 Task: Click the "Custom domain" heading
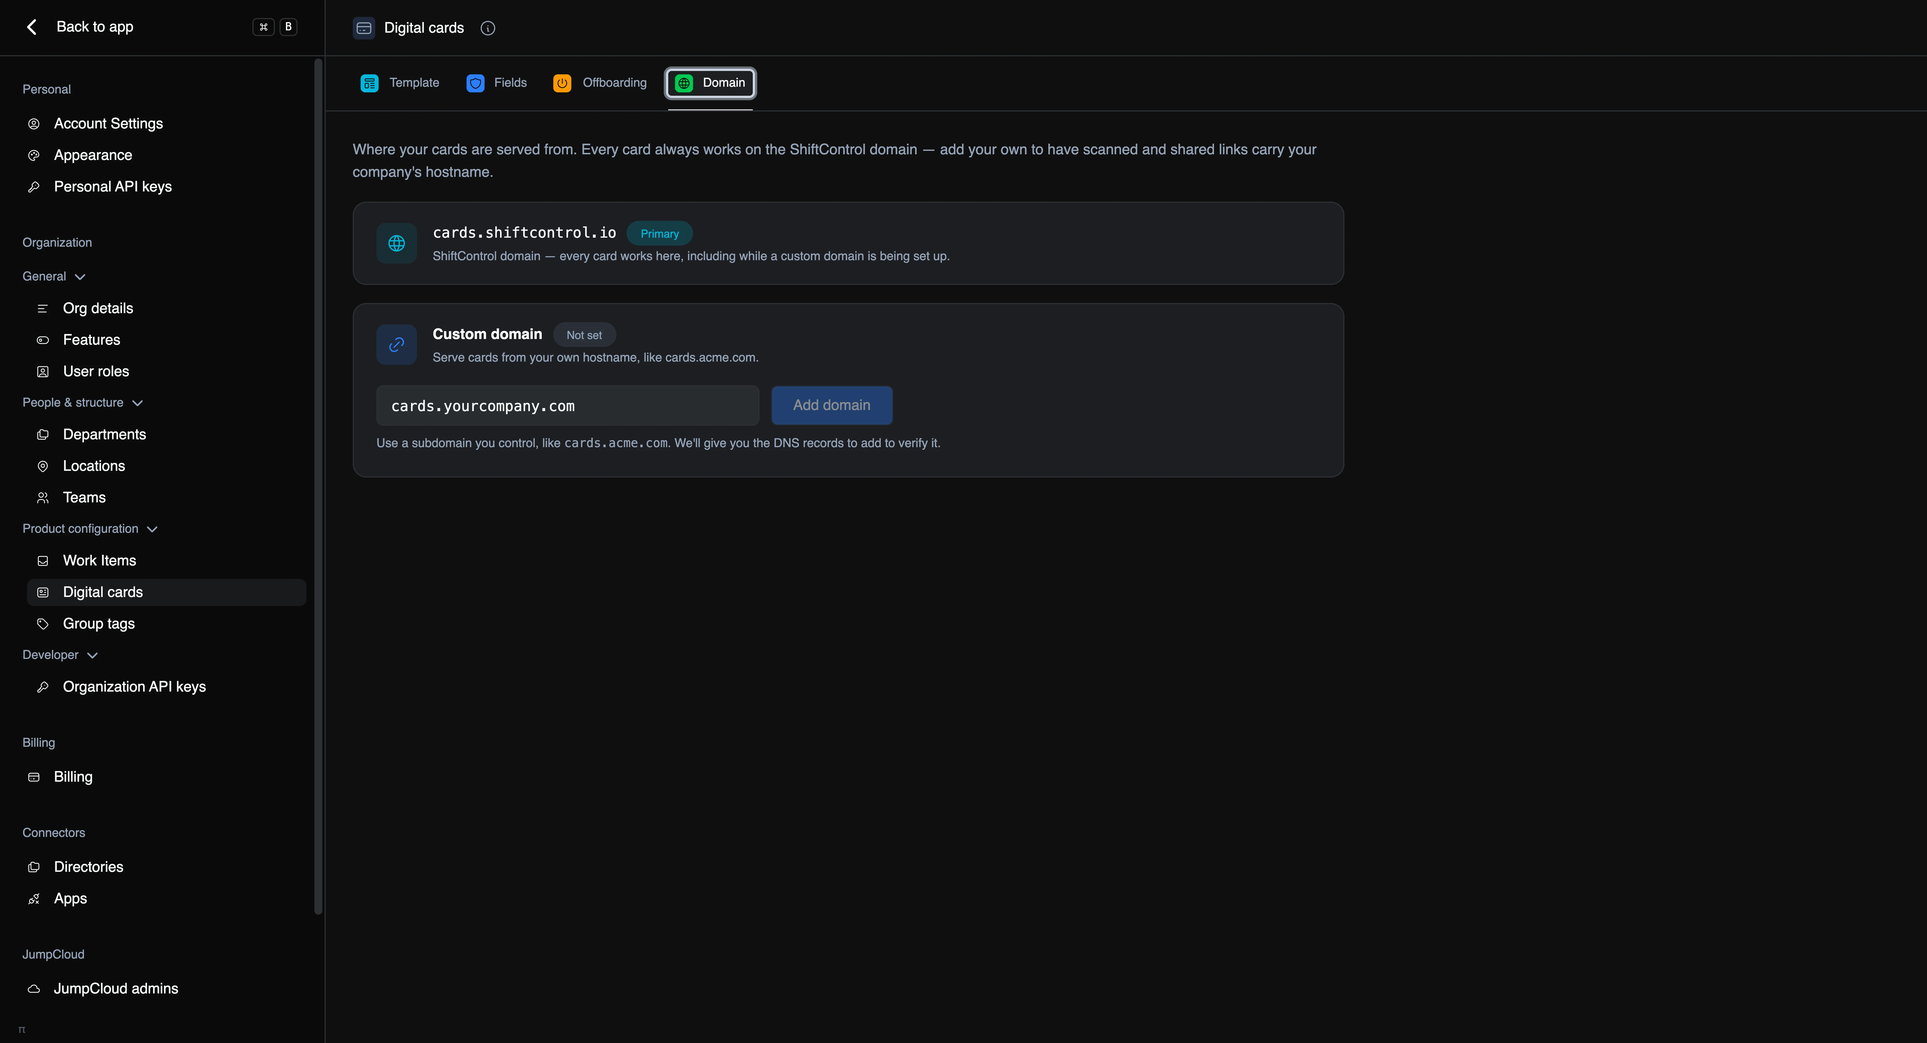click(x=487, y=334)
